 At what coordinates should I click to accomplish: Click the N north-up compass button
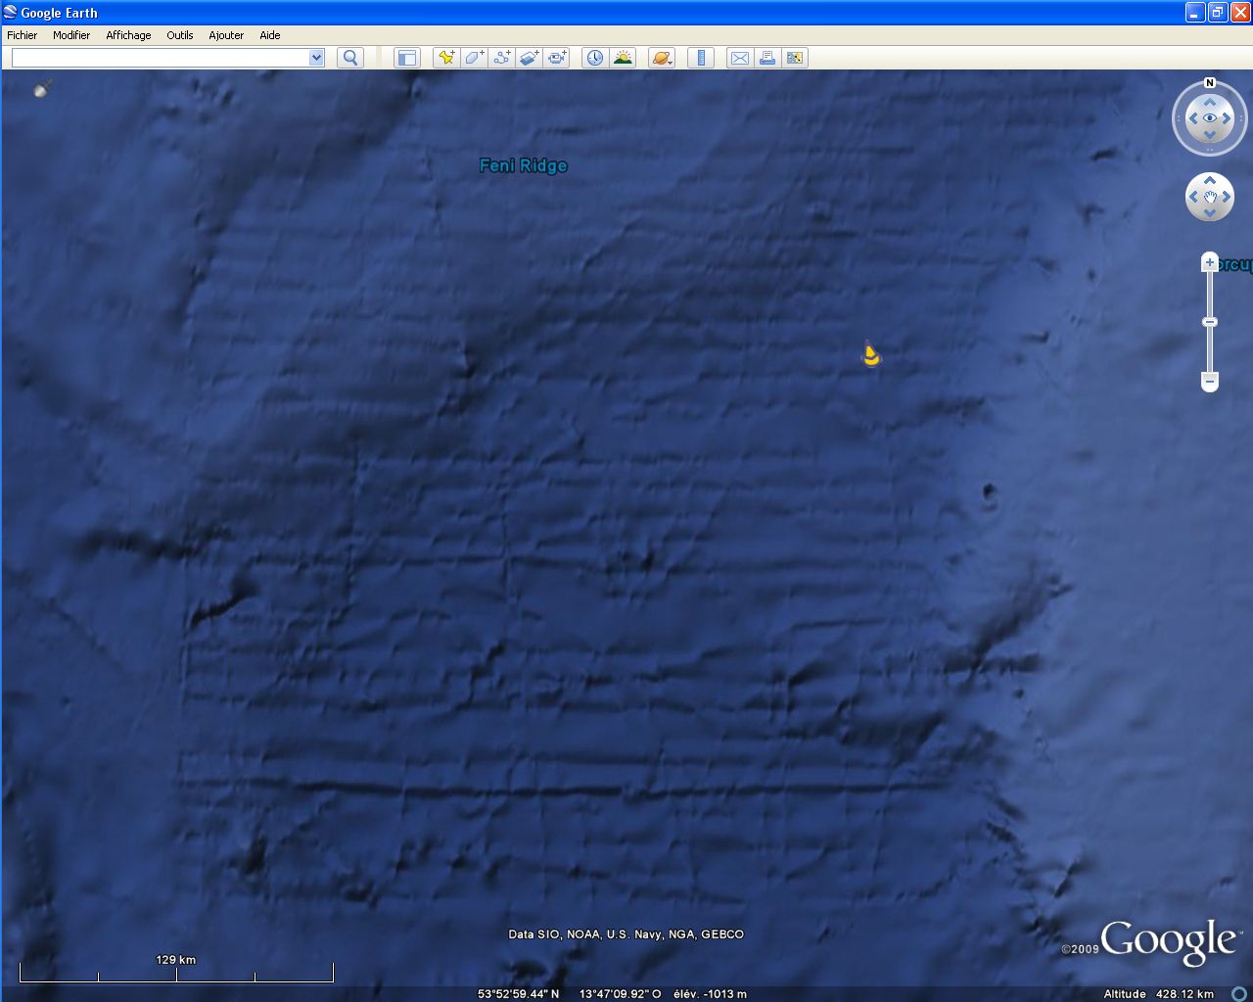pyautogui.click(x=1210, y=83)
